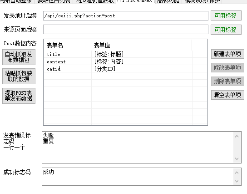The image size is (247, 194).
Task: Click the 删除表单项 button
Action: [227, 81]
